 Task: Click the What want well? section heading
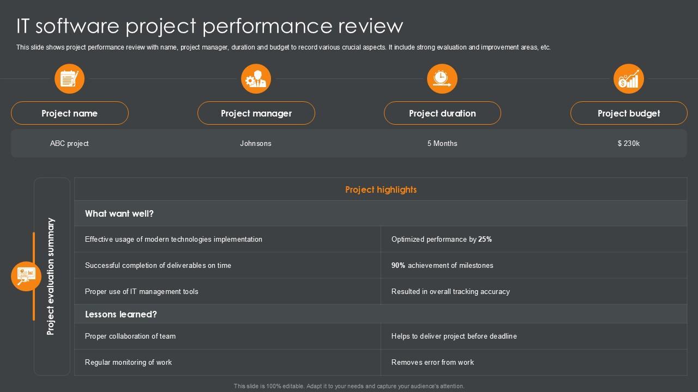(x=119, y=213)
